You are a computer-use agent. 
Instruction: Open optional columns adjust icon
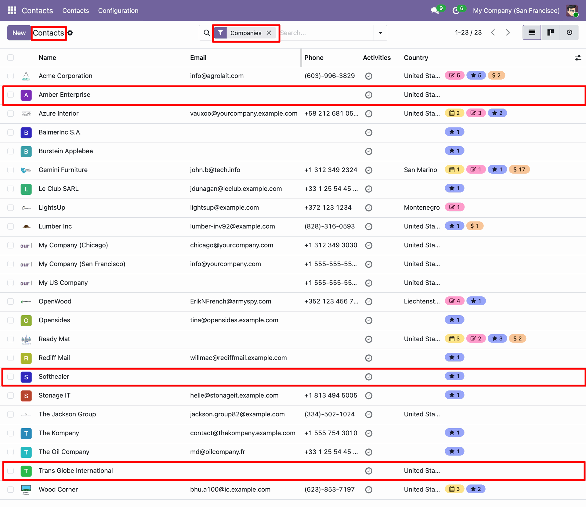578,58
